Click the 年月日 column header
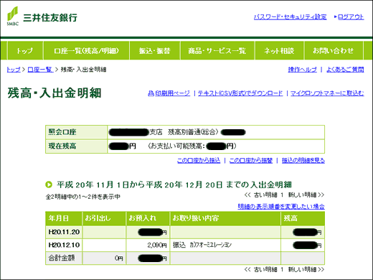 coord(64,218)
